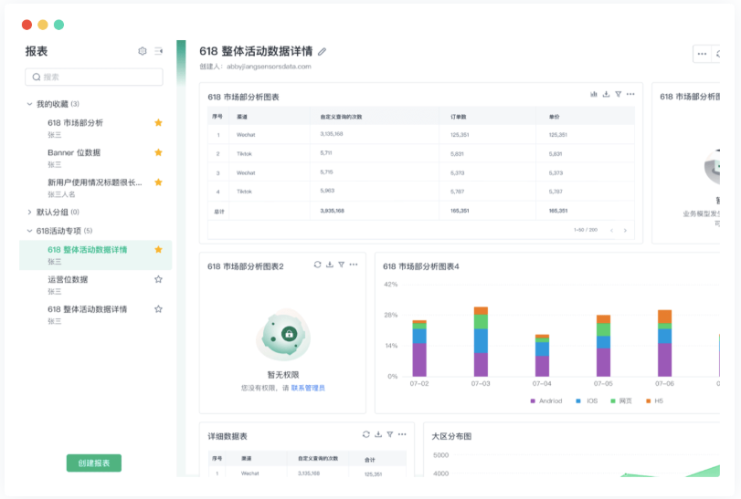This screenshot has width=741, height=499.
Task: Select the 3,135,168 cell in Wechat row
Action: pos(332,134)
